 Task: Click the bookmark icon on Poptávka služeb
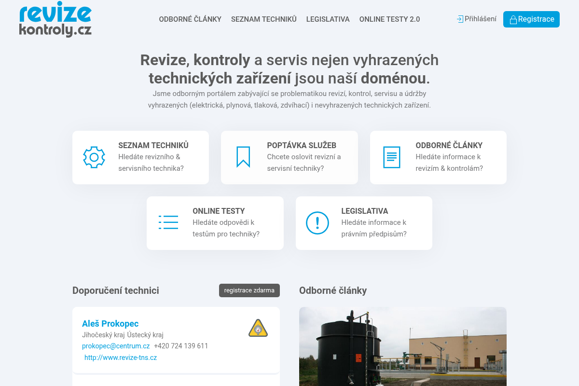(x=243, y=157)
